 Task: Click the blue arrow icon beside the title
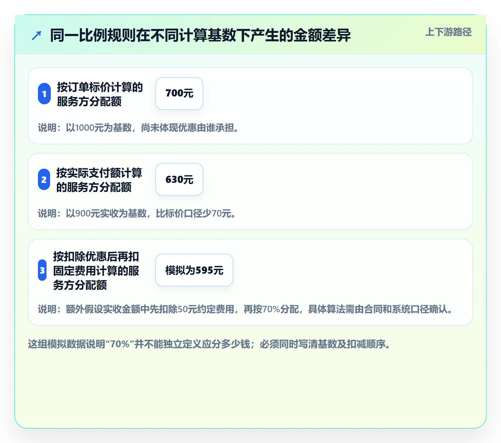(x=37, y=35)
